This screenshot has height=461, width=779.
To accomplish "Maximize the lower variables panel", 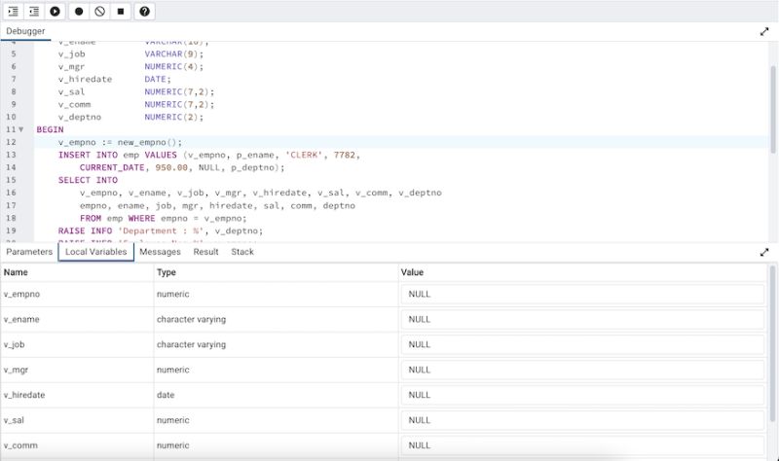I will (x=764, y=252).
